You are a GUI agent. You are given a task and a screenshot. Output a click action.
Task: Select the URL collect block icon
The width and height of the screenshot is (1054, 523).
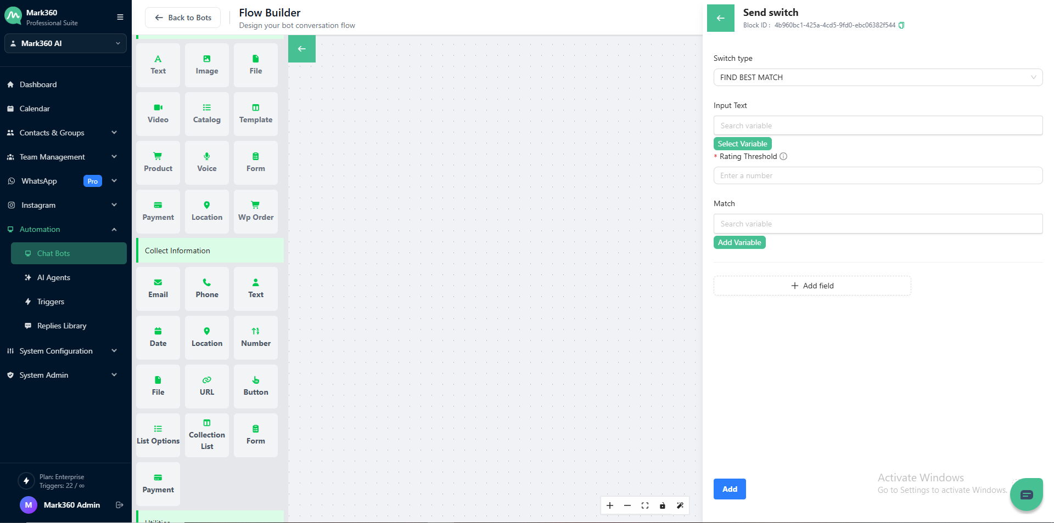pos(206,385)
